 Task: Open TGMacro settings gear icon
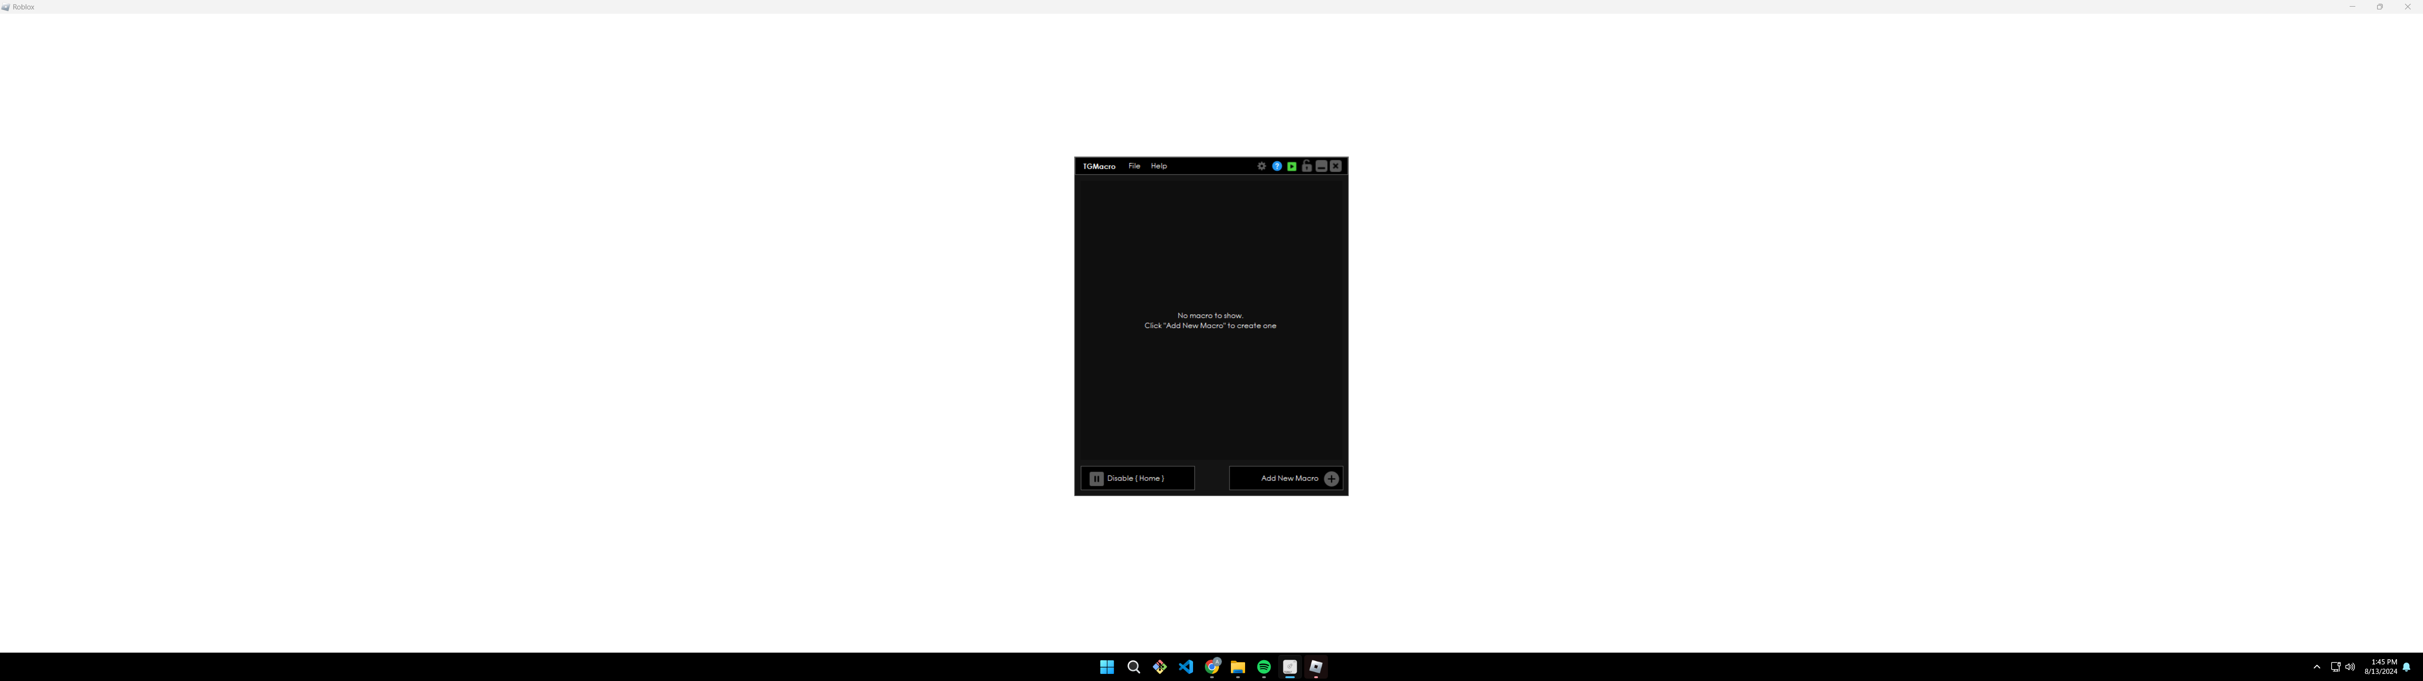click(1261, 166)
